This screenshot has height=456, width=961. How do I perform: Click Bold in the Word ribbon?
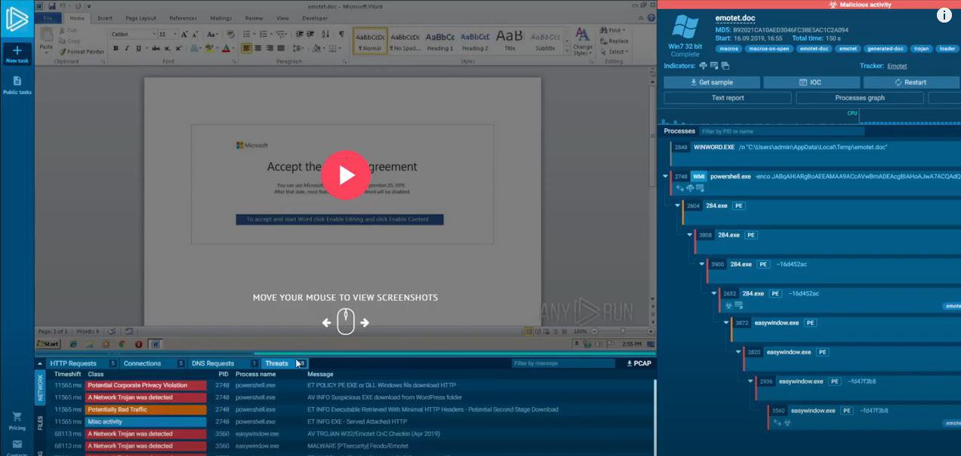point(116,48)
